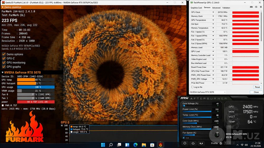This screenshot has width=264, height=148.
Task: Collapse the NVIDIA GeForce RTX 5070 section
Action: [3, 72]
